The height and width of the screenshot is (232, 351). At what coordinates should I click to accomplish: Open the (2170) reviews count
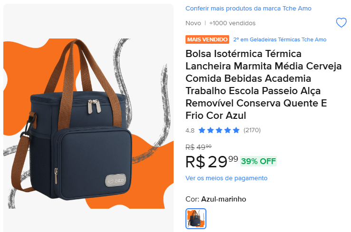252,130
